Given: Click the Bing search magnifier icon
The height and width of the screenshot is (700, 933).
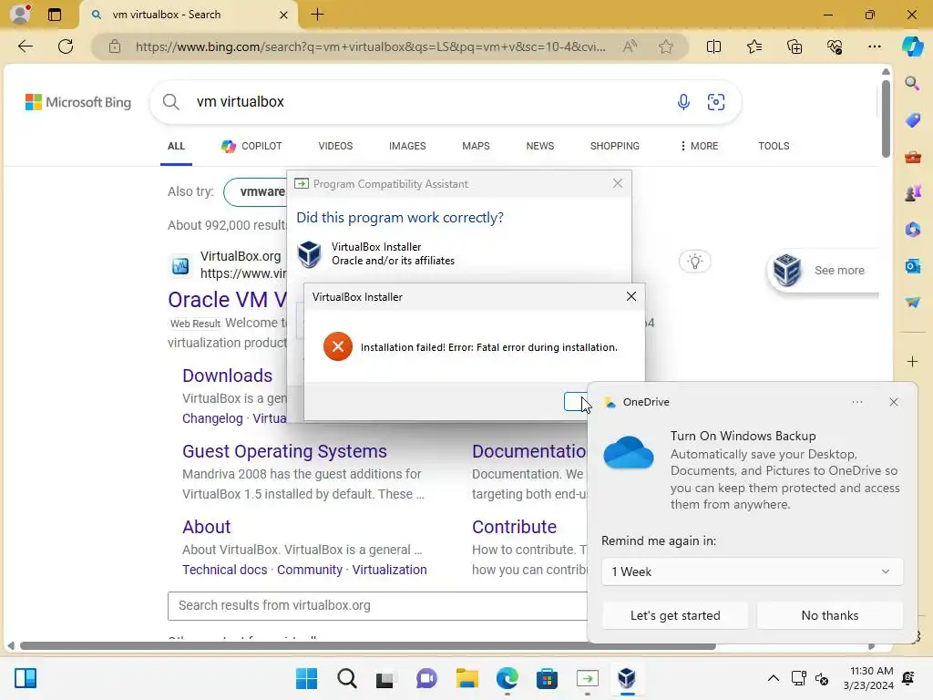Looking at the screenshot, I should coord(170,102).
